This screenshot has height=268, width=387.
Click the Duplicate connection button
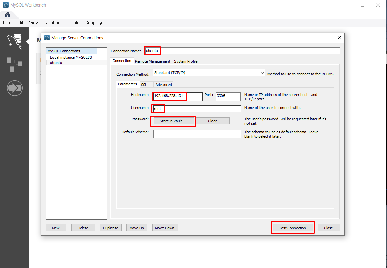coord(111,228)
